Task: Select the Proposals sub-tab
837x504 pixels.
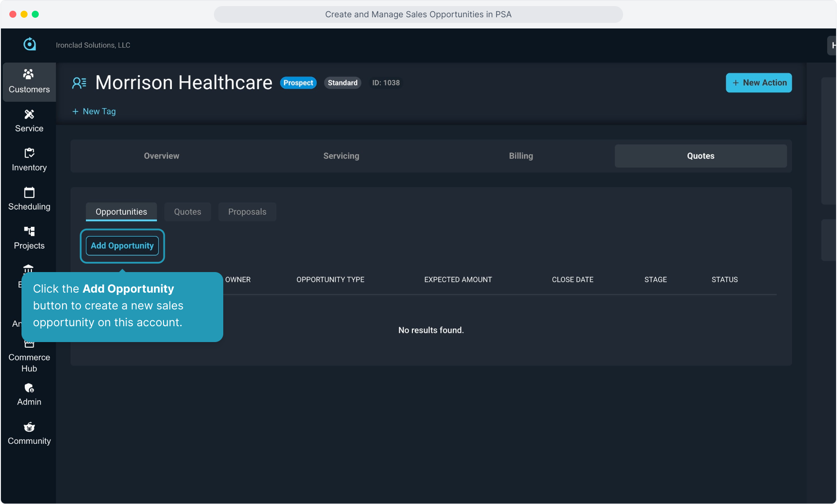Action: (x=247, y=212)
